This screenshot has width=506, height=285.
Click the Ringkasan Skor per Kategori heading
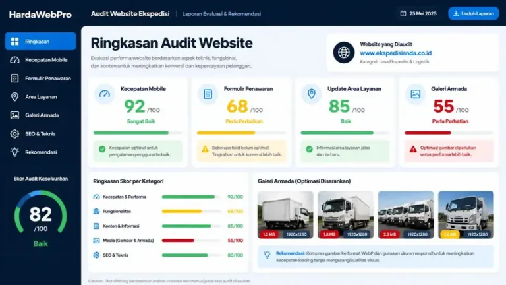pos(128,181)
